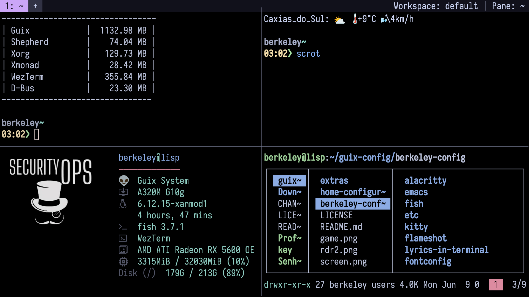Click the shell prompt icon beside fish
The image size is (529, 297).
123,227
